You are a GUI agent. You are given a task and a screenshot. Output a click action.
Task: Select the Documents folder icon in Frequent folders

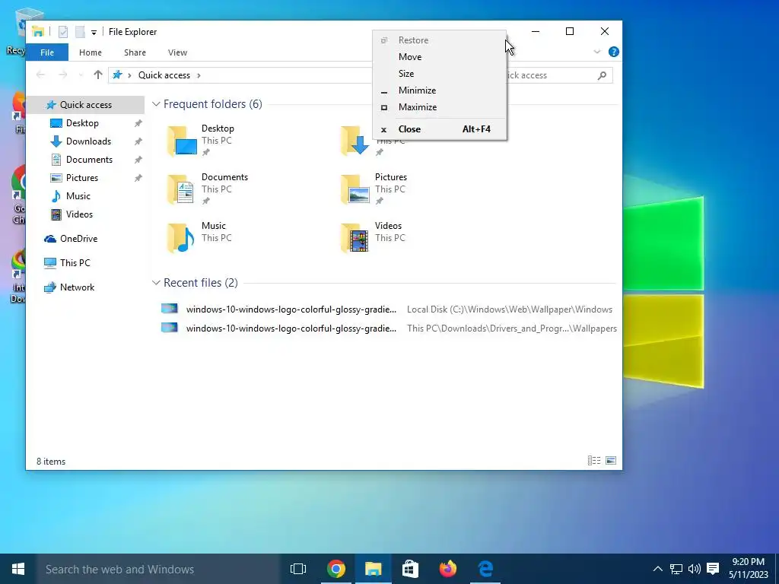(181, 189)
